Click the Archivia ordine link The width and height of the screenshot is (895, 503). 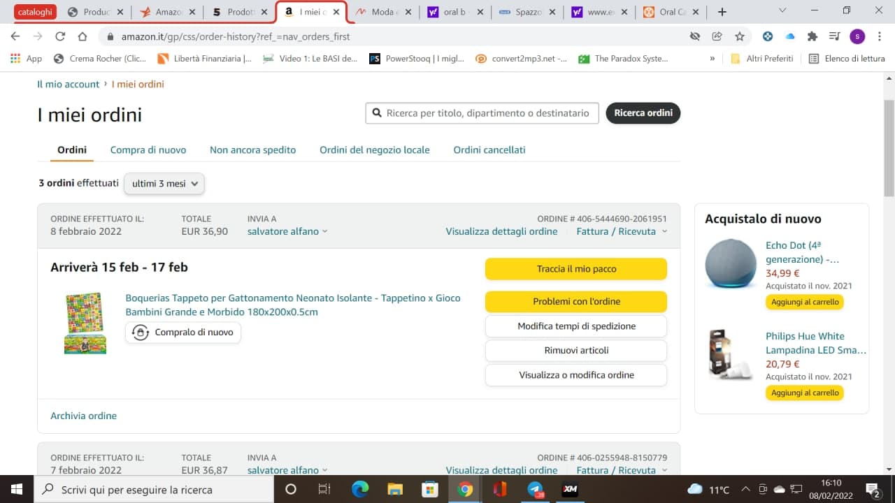click(x=83, y=416)
